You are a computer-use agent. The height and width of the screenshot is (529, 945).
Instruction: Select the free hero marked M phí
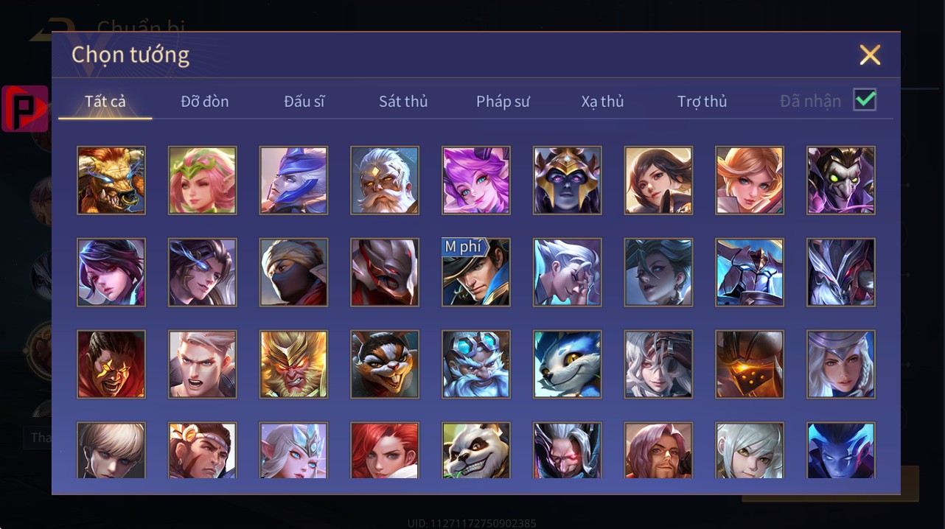476,273
